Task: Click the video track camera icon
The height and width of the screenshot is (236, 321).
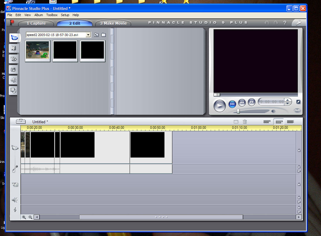Action: [15, 148]
